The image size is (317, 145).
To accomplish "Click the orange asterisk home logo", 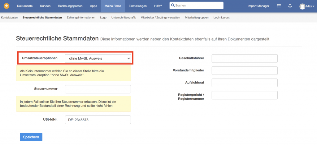I will point(7,6).
